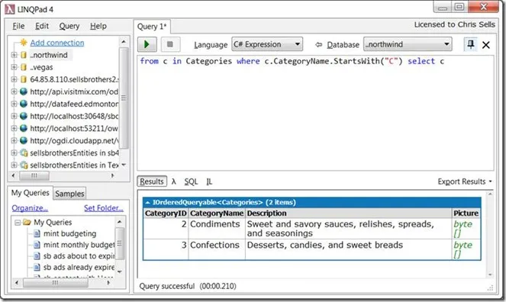
Task: Select the Results tab
Action: (152, 182)
